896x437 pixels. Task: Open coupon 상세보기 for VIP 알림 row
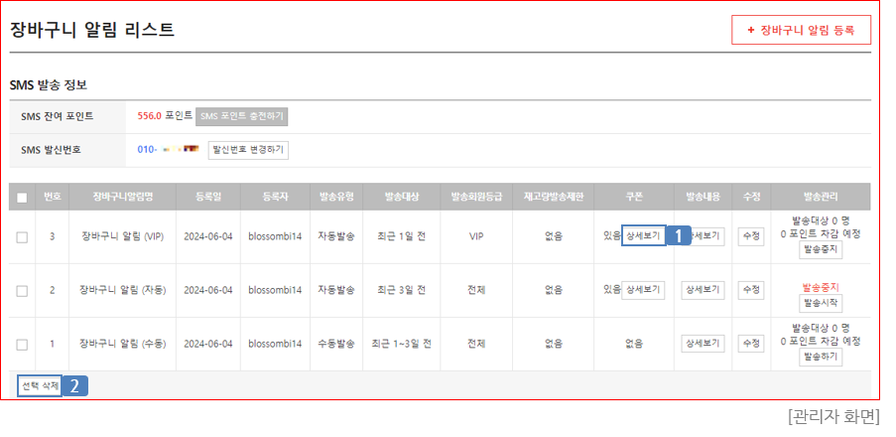click(643, 236)
